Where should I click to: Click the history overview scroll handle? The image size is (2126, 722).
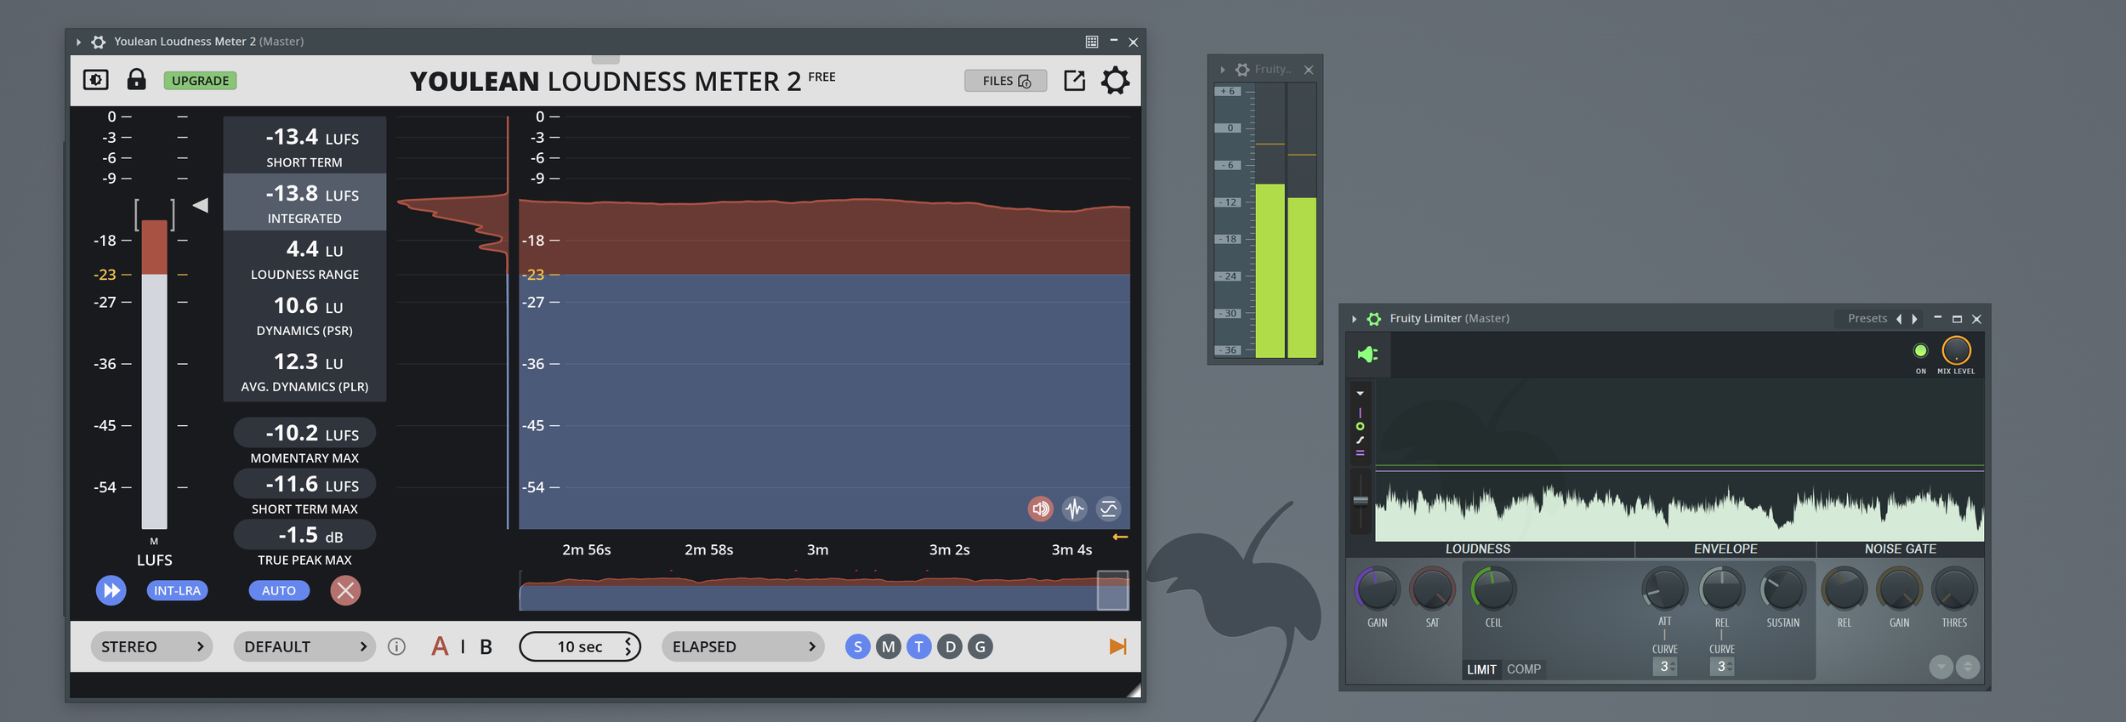click(1112, 590)
